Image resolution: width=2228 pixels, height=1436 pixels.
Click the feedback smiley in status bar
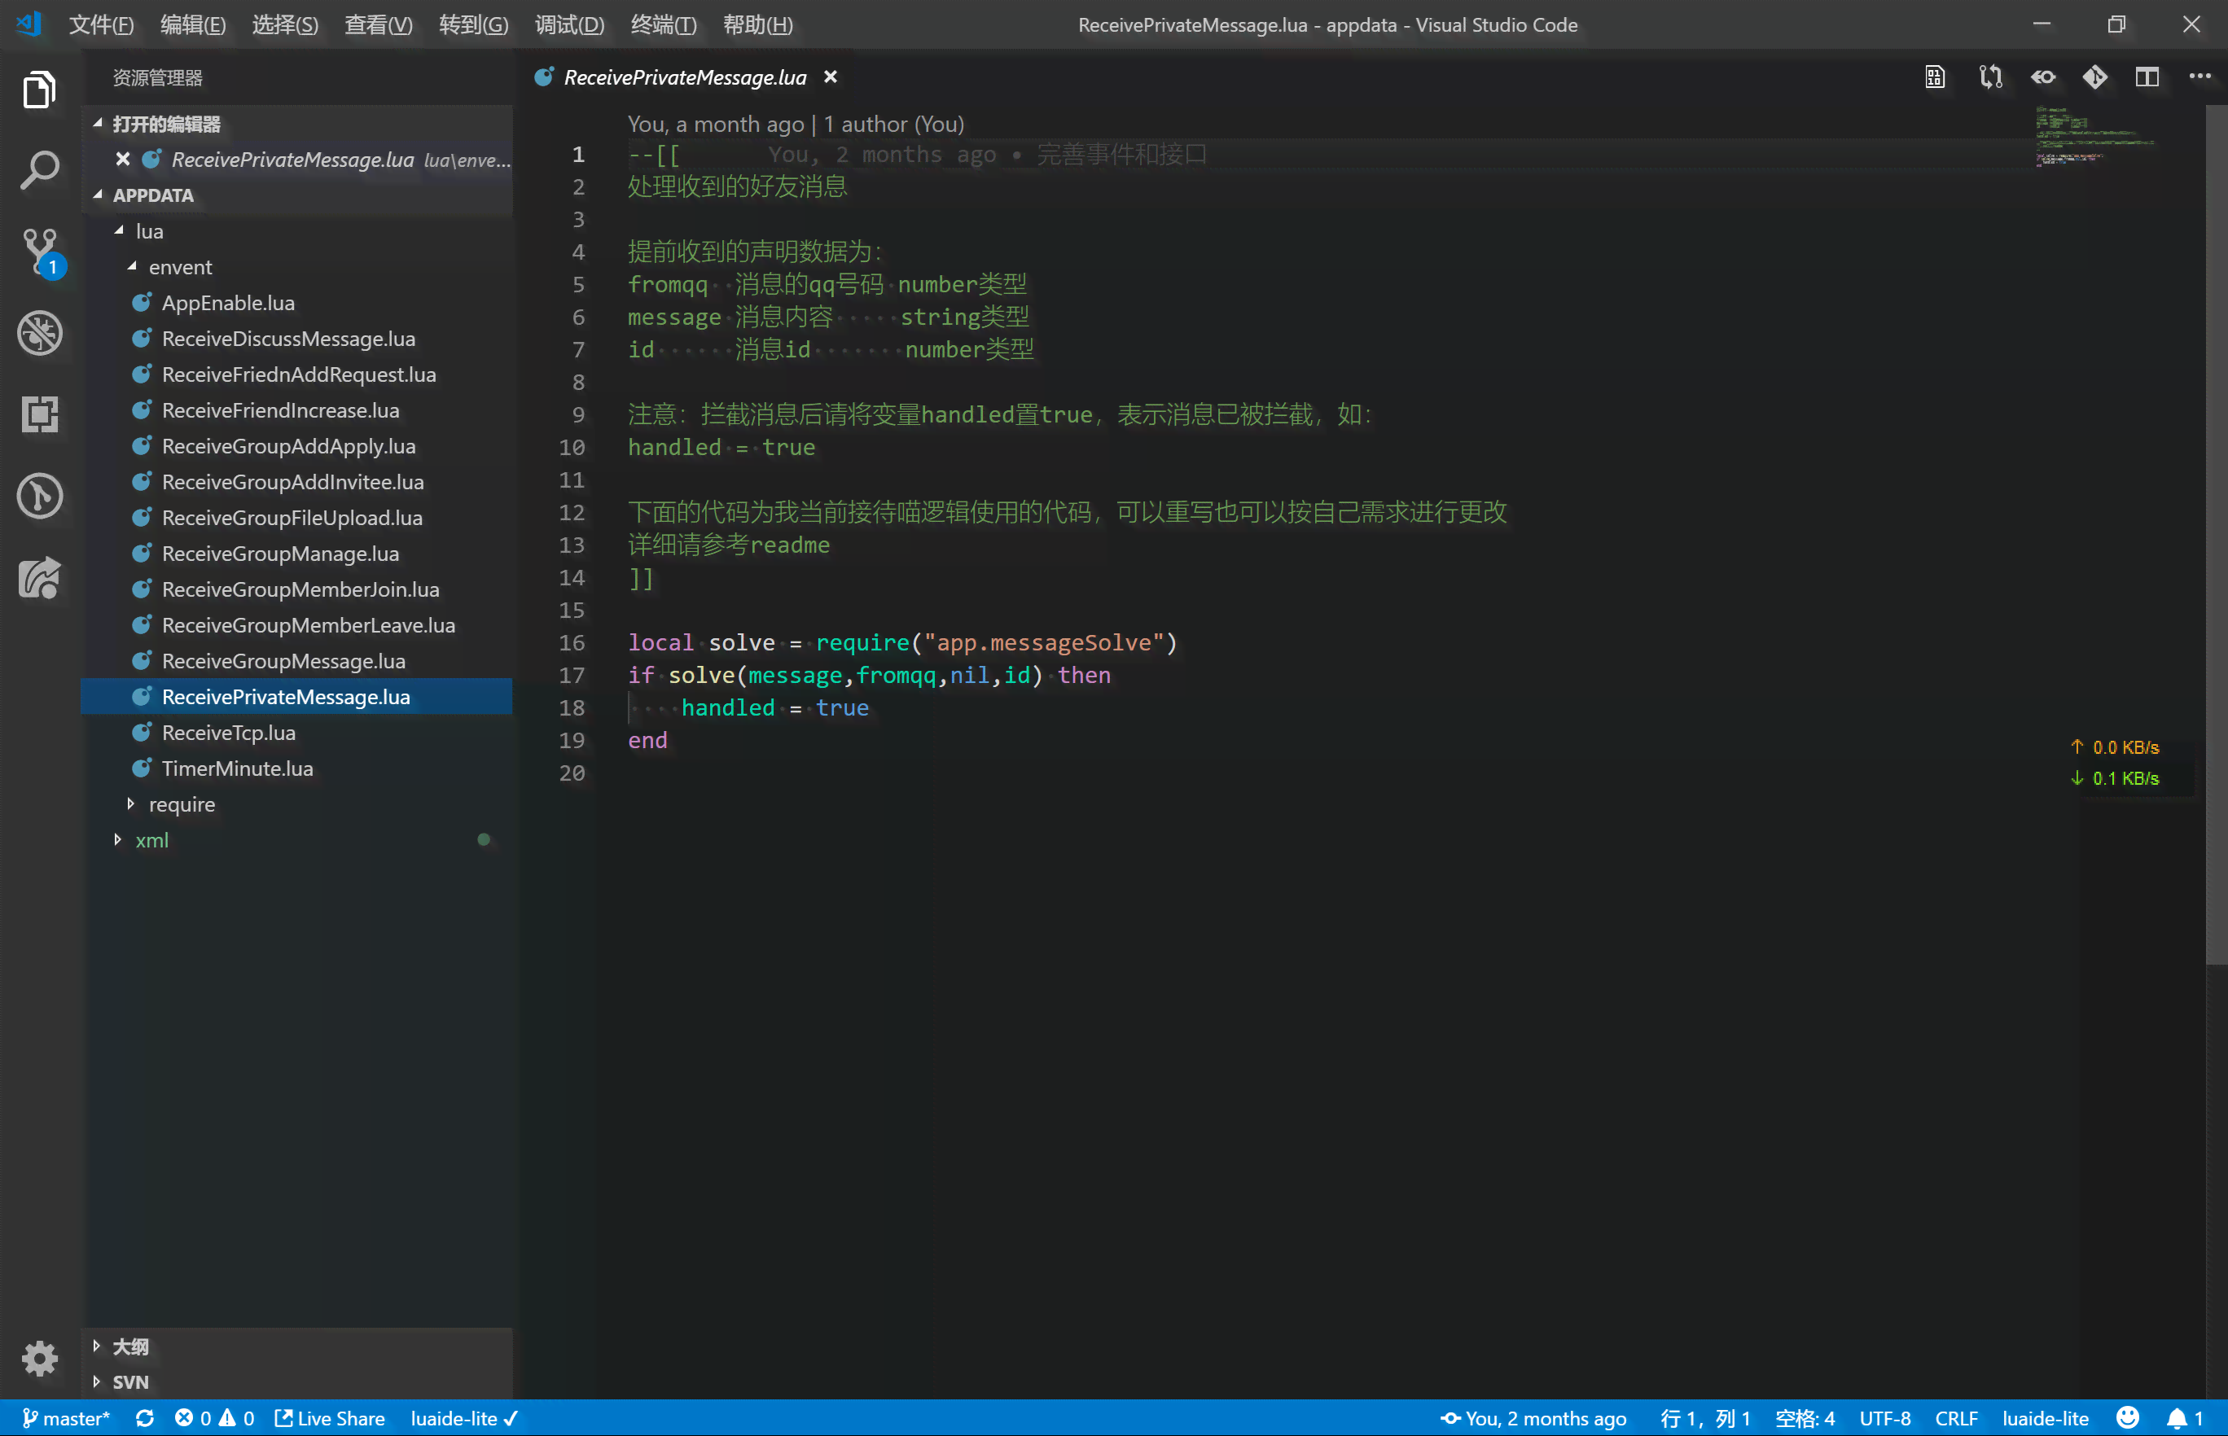point(2127,1418)
